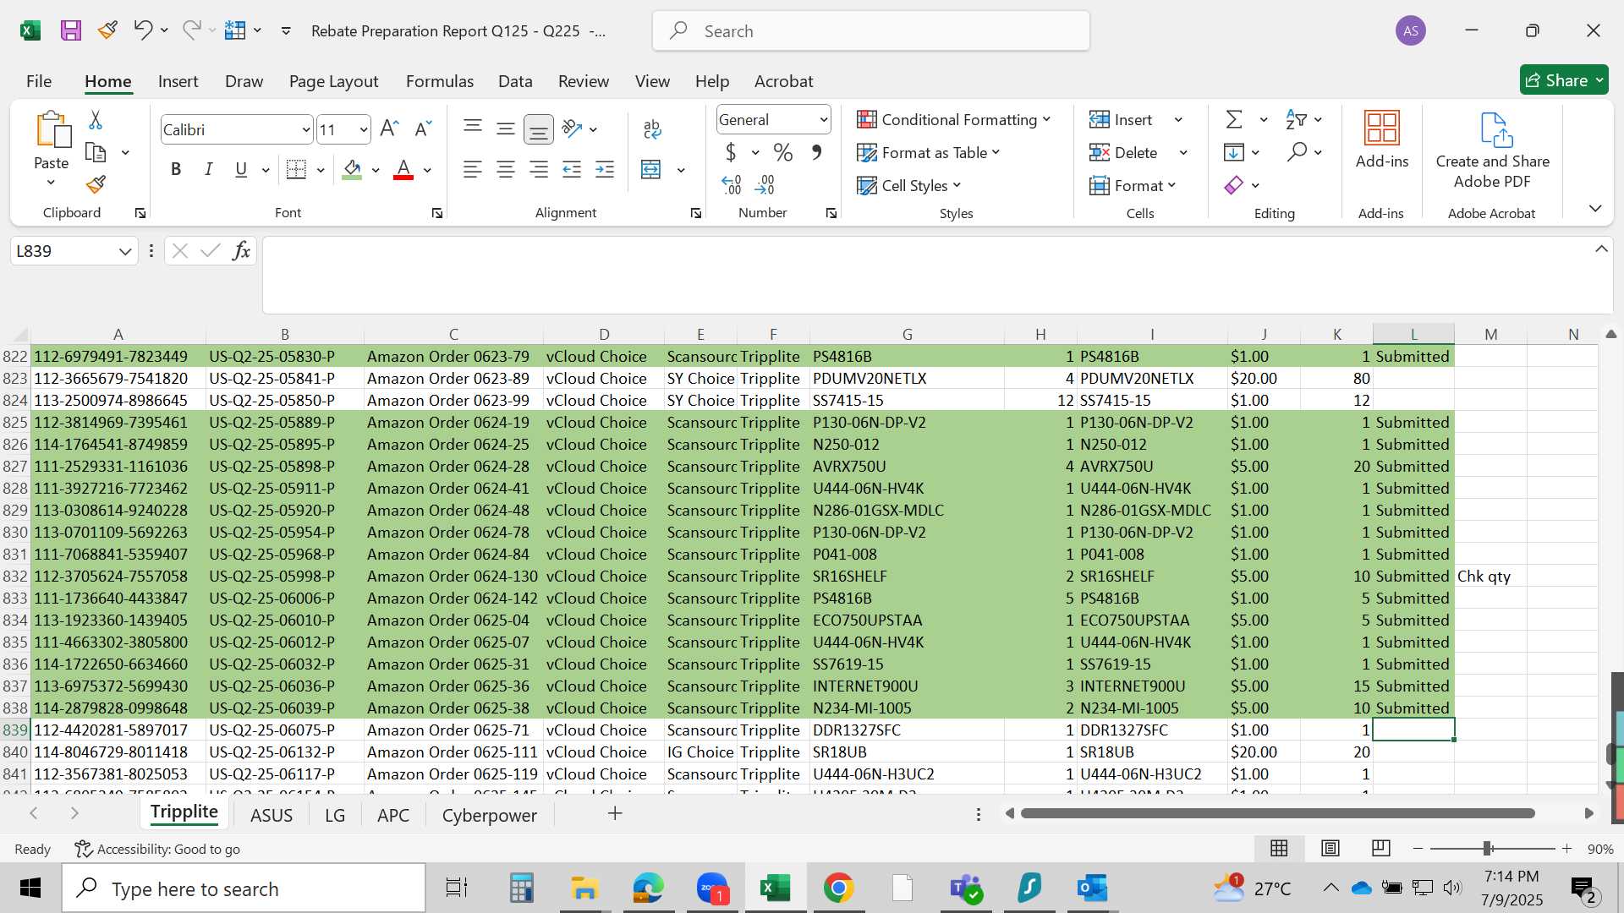
Task: Expand Format as Table menu
Action: (x=928, y=153)
